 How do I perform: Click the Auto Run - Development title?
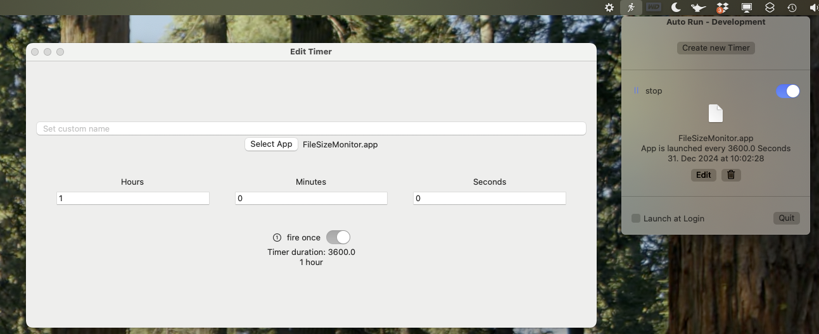click(x=716, y=22)
